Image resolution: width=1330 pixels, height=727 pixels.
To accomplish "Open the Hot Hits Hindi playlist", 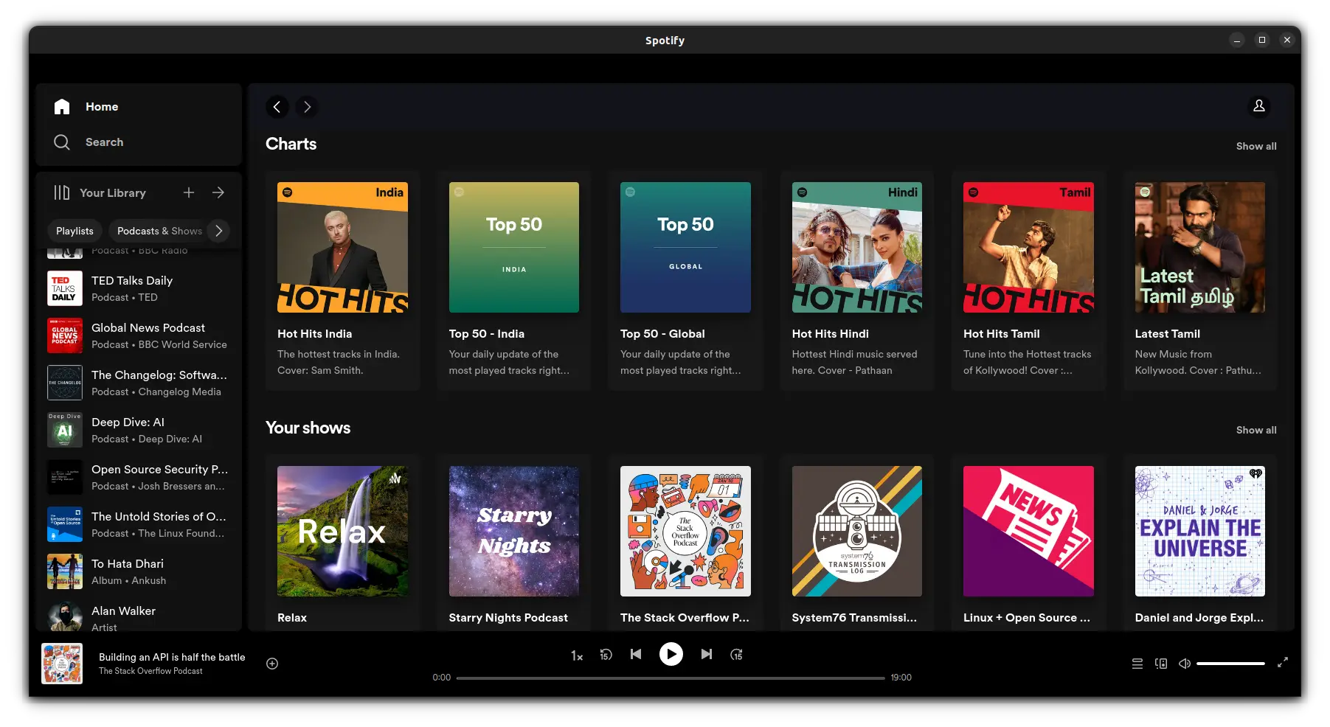I will pos(857,281).
